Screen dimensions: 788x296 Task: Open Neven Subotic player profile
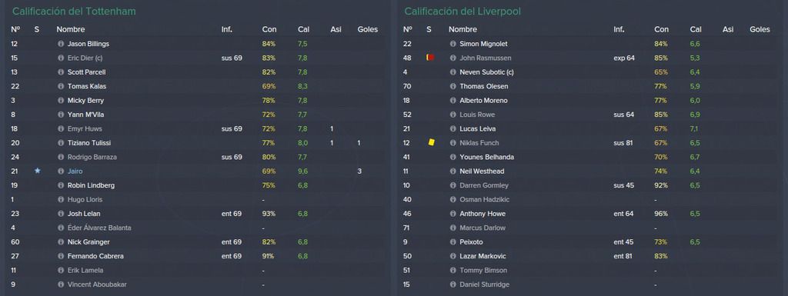click(483, 72)
